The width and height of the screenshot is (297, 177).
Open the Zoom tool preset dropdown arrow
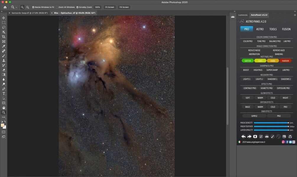17,7
